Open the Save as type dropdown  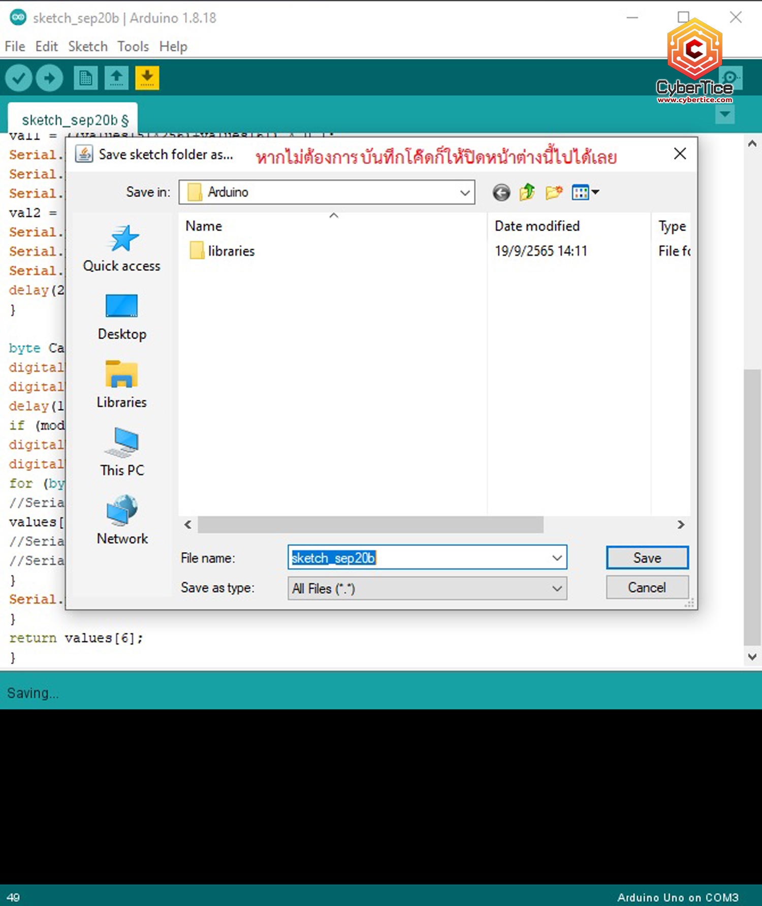[x=557, y=588]
